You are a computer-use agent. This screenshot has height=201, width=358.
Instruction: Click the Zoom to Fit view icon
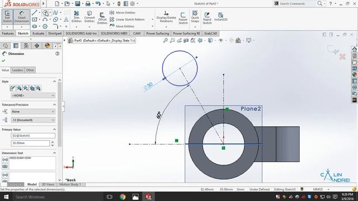pos(166,40)
